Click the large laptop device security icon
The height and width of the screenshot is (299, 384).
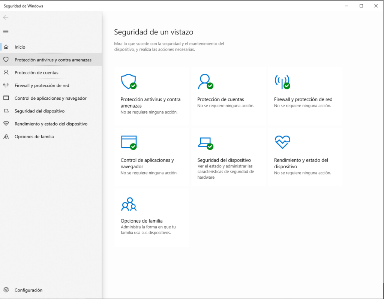[205, 144]
